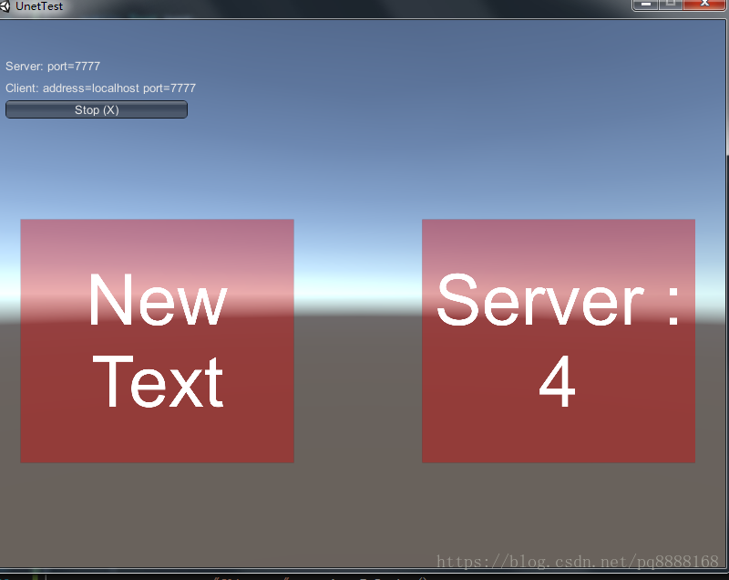Close the UnetTest window

point(704,5)
